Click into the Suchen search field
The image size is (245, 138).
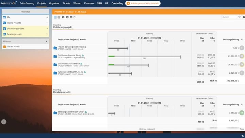(x=228, y=17)
